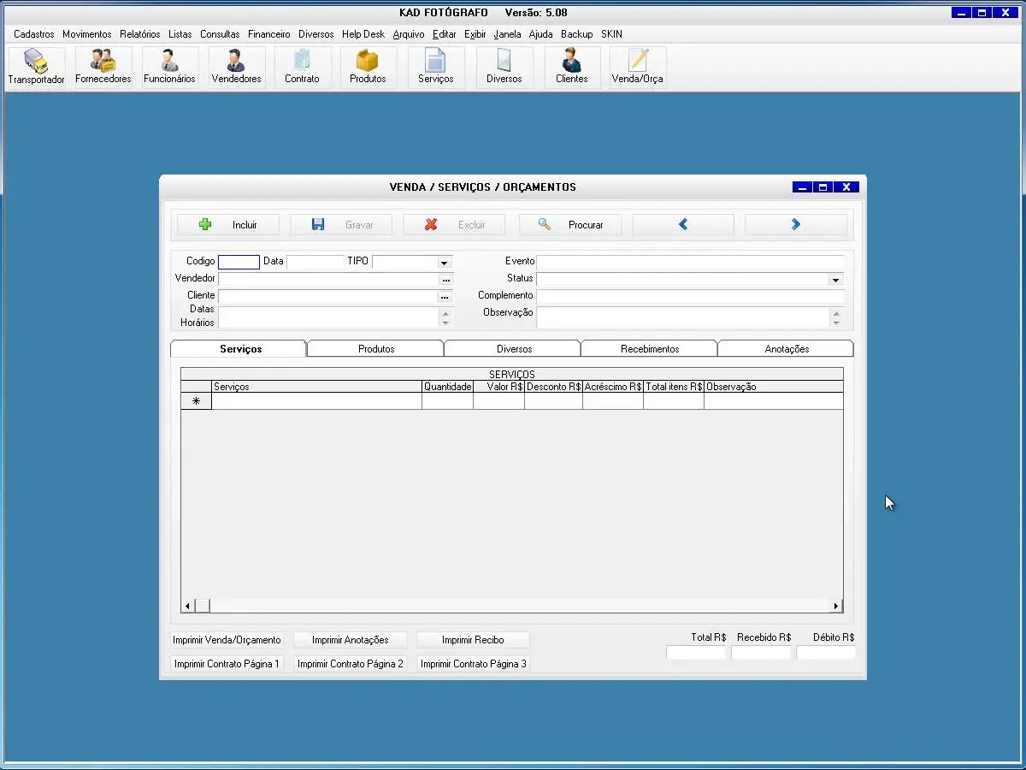The image size is (1026, 770).
Task: Open the Produtos box icon
Action: (x=368, y=67)
